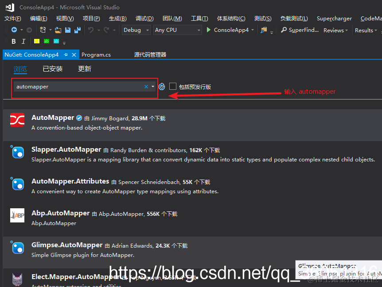The width and height of the screenshot is (382, 287).
Task: Open the 负载测试(L) menu
Action: pyautogui.click(x=294, y=19)
